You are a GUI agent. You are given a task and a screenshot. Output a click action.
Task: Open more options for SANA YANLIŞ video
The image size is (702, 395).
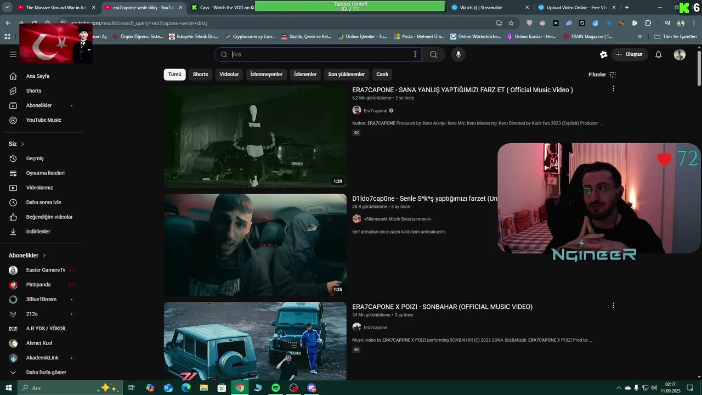(613, 89)
